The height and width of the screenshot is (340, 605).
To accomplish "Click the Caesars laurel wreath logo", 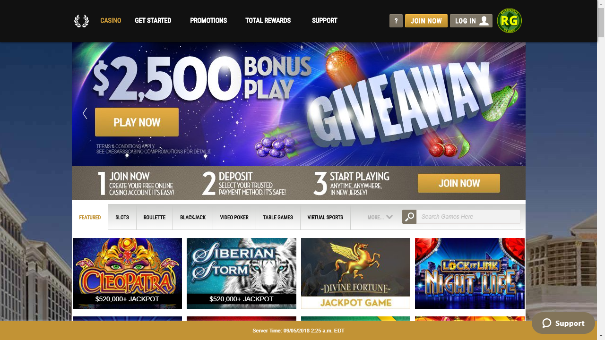I will (81, 21).
